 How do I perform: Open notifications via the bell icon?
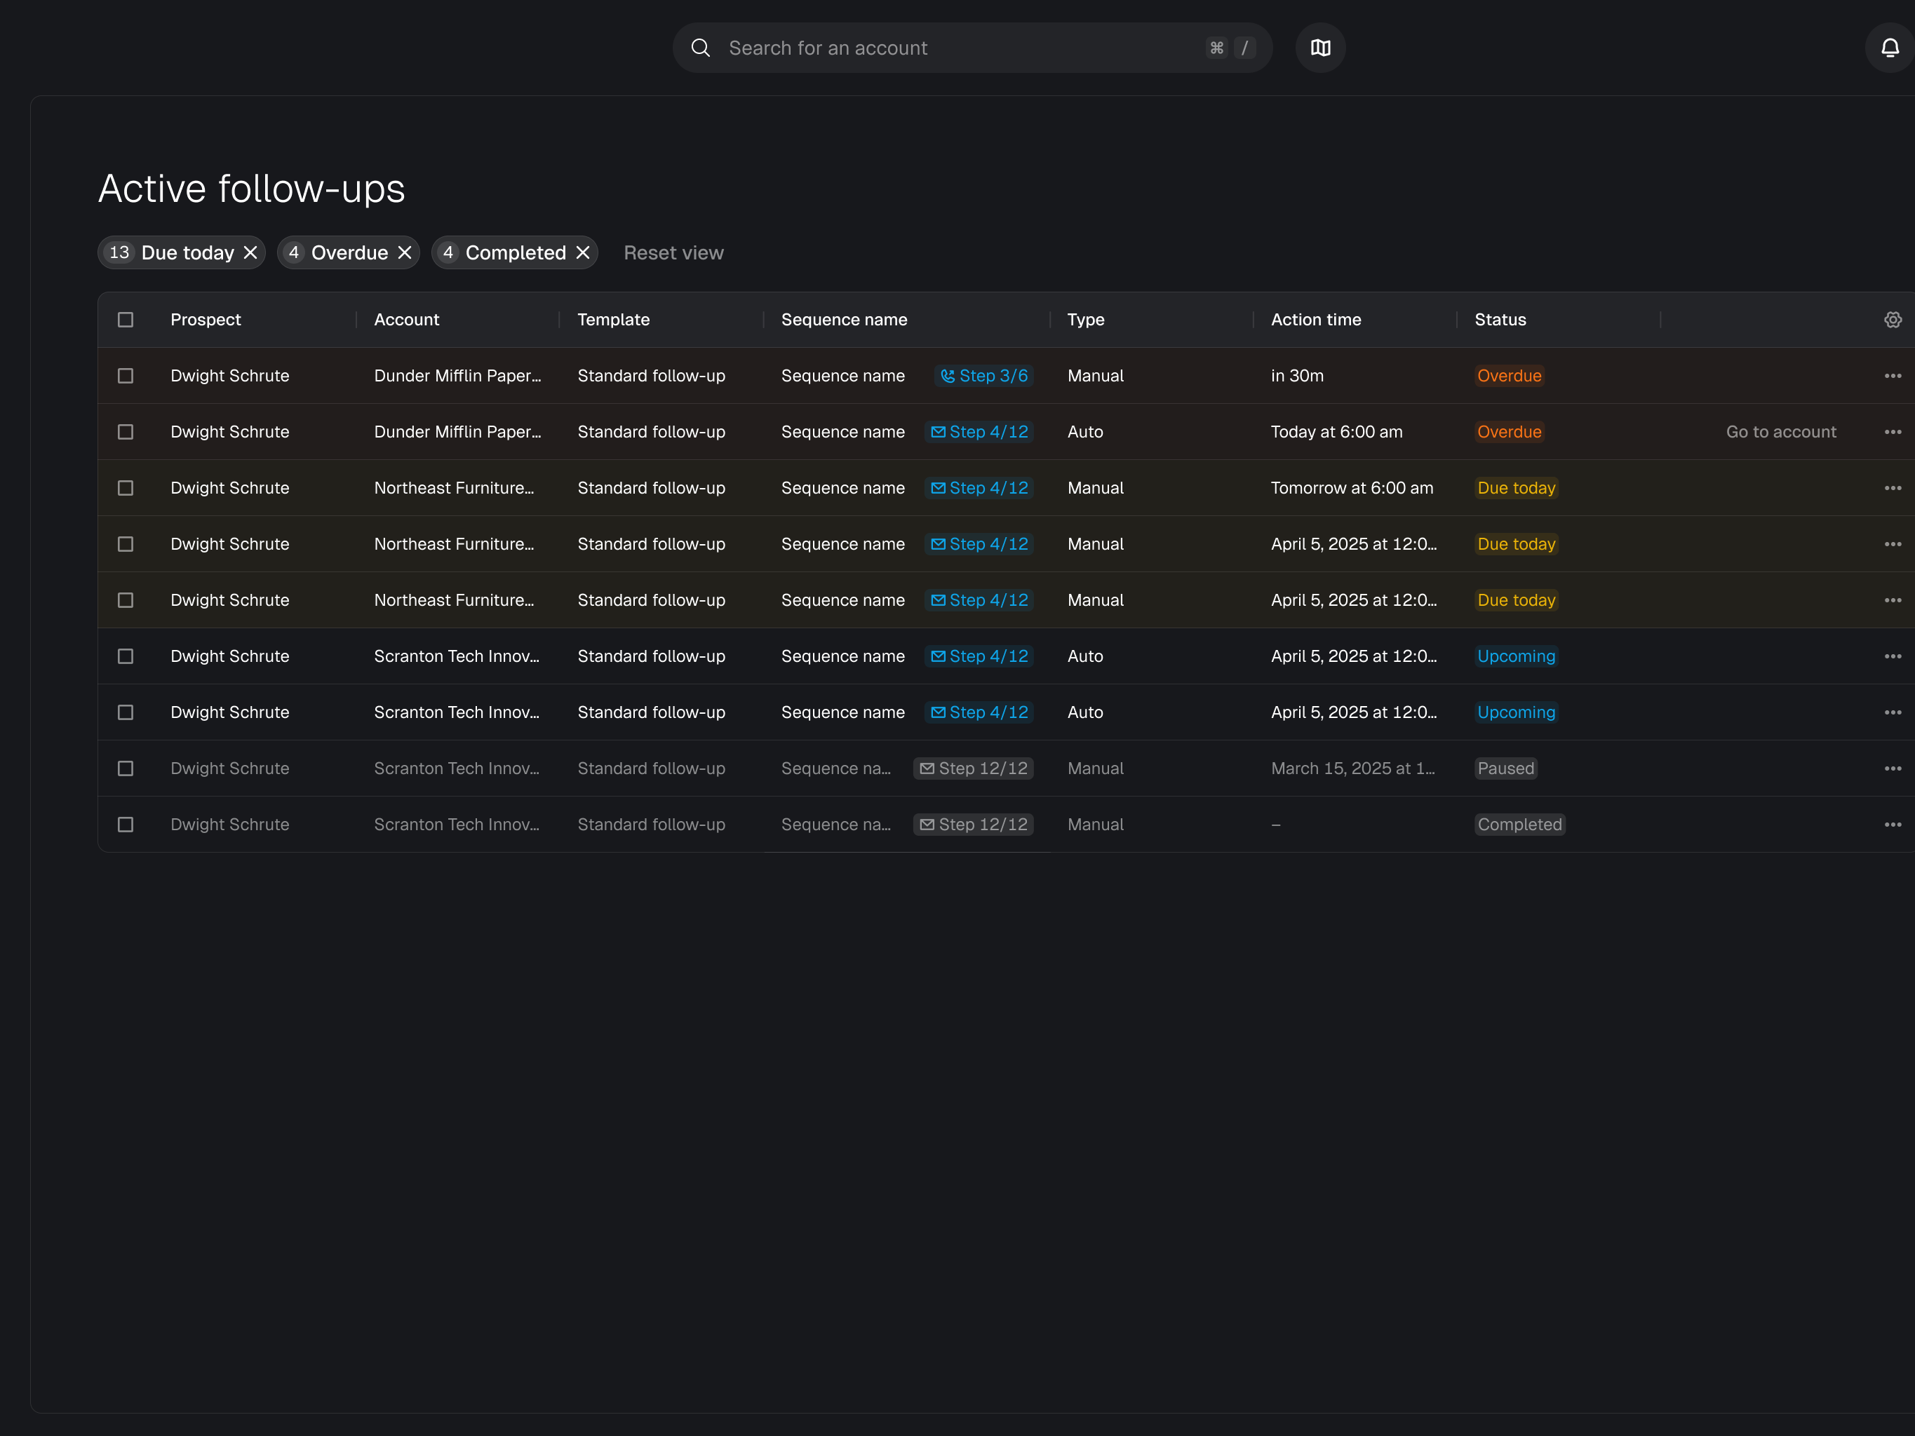click(1890, 48)
